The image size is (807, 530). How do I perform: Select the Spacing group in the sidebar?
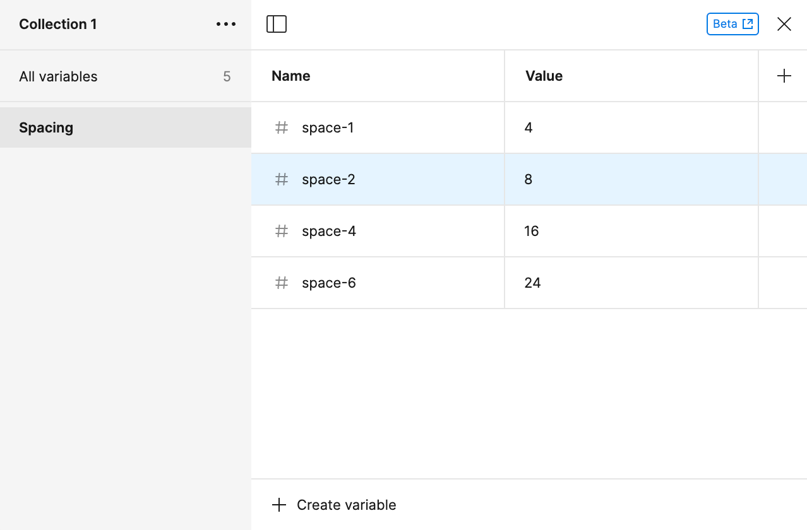[x=46, y=127]
